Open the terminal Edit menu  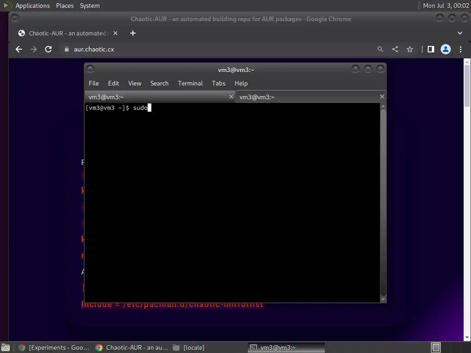pyautogui.click(x=114, y=84)
